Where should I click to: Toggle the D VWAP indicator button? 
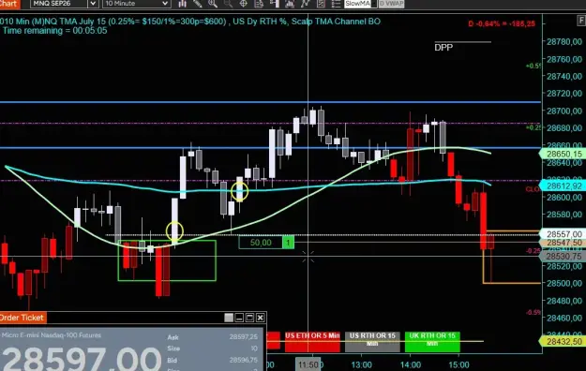392,4
